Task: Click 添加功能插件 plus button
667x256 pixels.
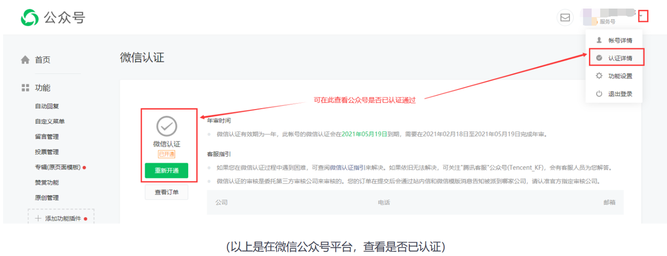Action: [61, 219]
